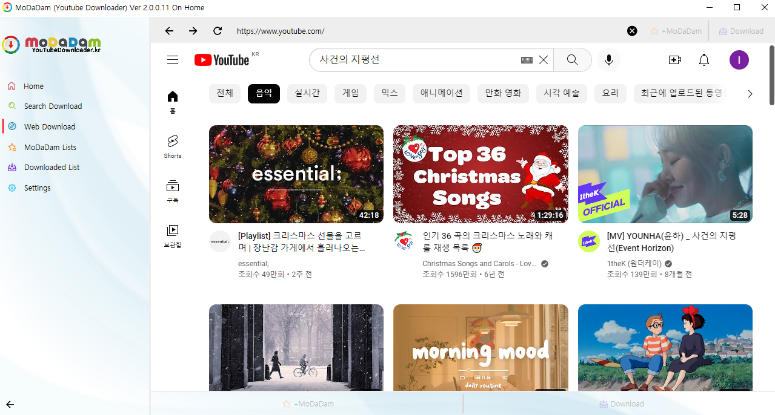
Task: Open the YouTube hamburger menu
Action: coord(173,59)
